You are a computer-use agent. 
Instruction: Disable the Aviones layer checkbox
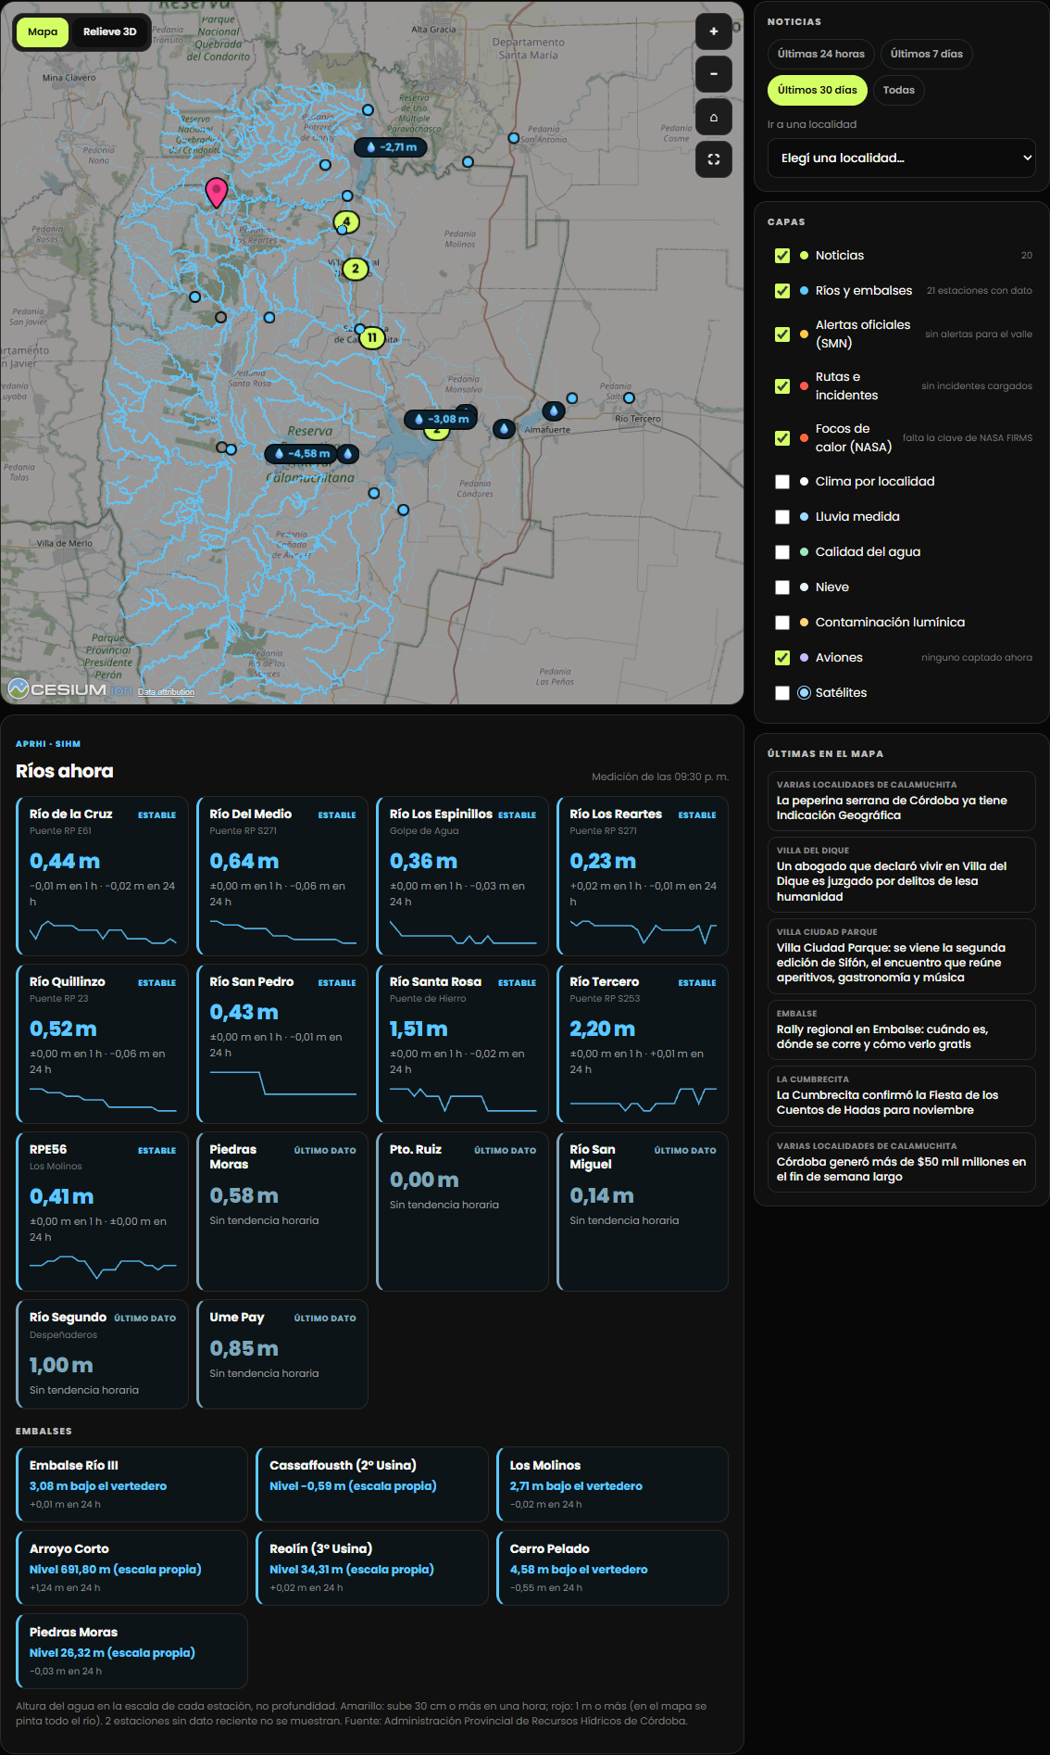(782, 658)
